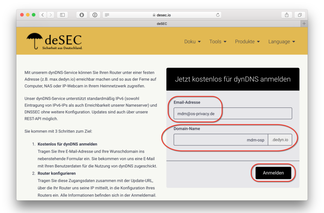The height and width of the screenshot is (213, 324).
Task: Open the 1Password-style info extension icon
Action: click(95, 15)
